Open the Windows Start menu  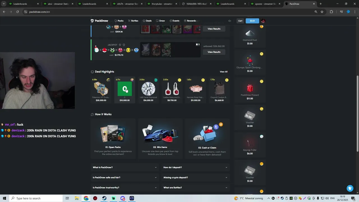pos(4,198)
